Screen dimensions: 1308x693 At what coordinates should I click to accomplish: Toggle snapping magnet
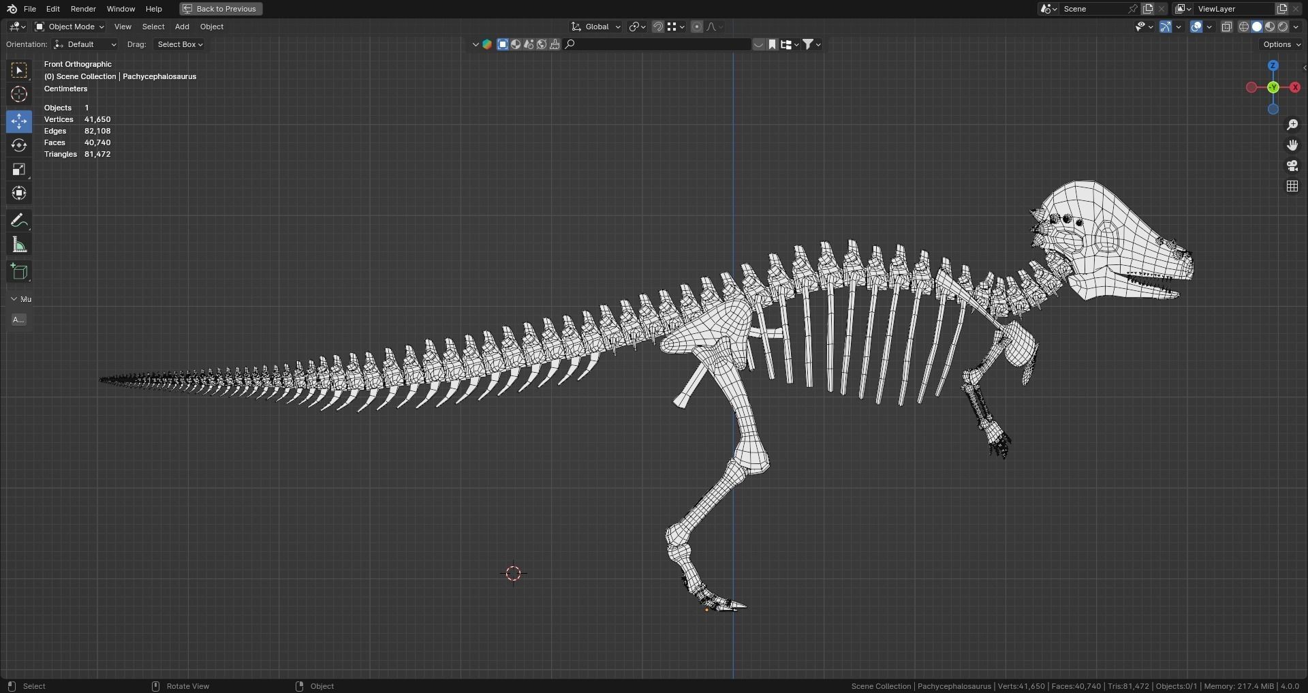pos(658,27)
